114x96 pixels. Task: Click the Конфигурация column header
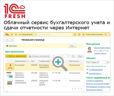45,61
